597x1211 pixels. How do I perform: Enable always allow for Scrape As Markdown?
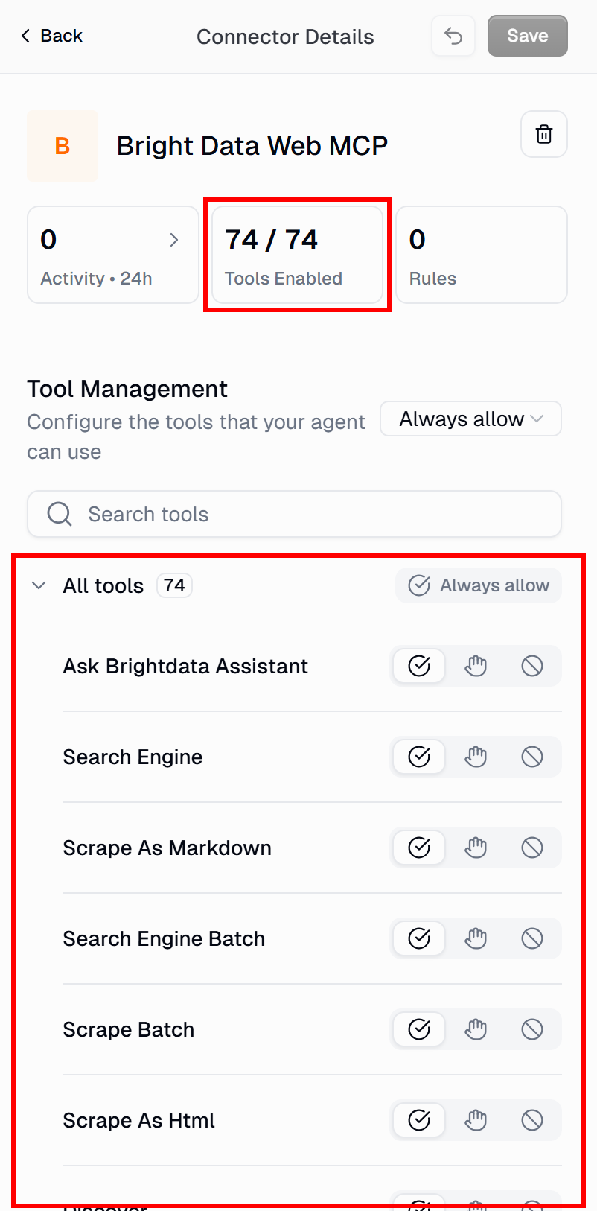[419, 848]
